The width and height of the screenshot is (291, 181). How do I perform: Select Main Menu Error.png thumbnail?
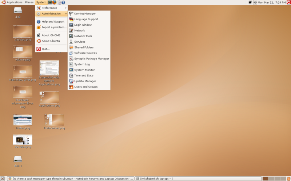pos(23,72)
